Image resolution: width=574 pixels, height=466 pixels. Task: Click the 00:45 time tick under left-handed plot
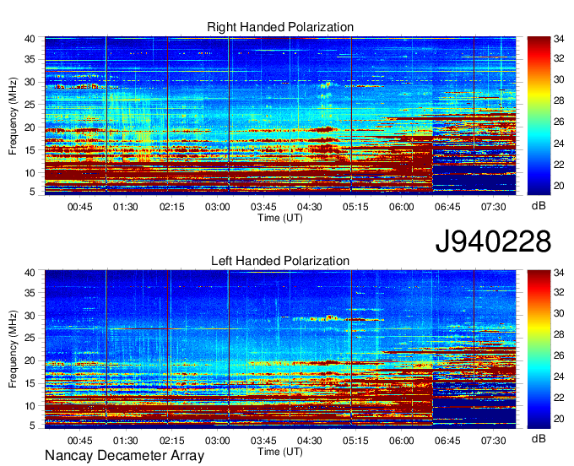tap(80, 441)
